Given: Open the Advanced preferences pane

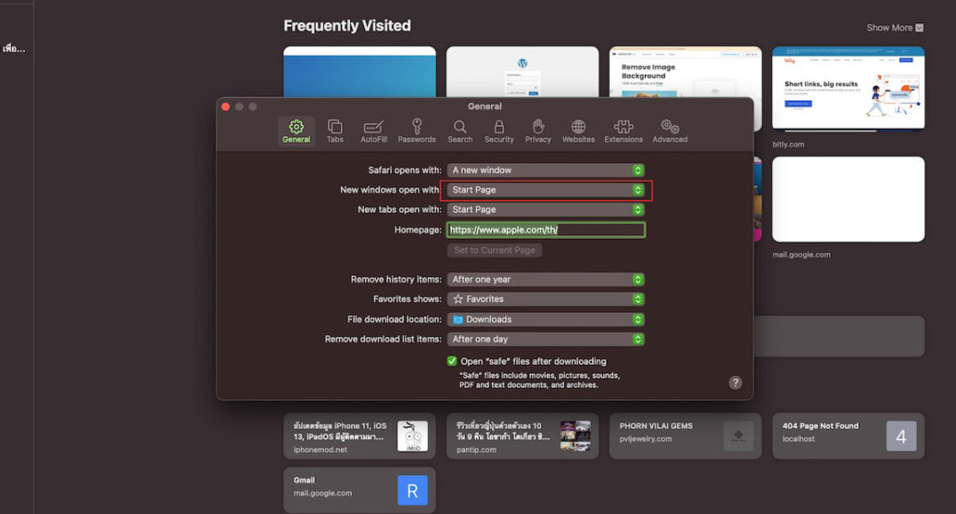Looking at the screenshot, I should [669, 131].
